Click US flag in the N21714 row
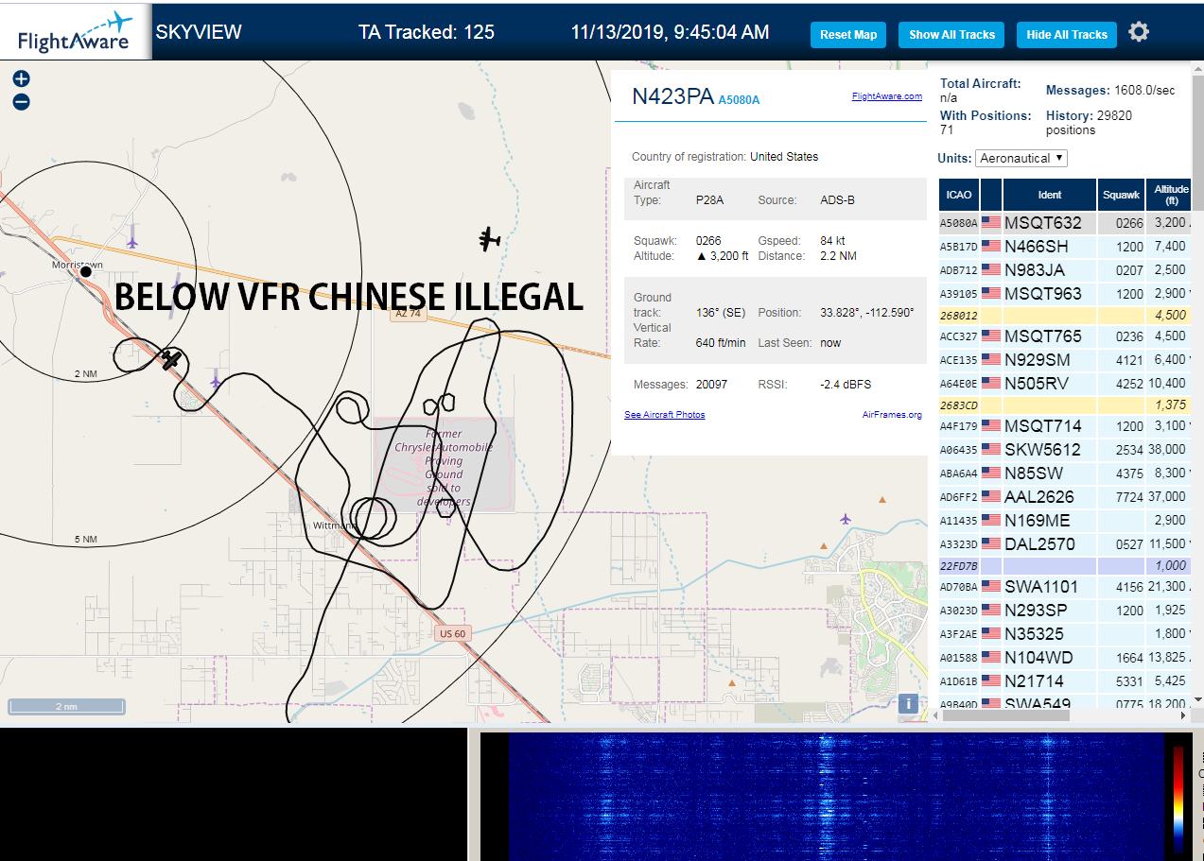1204x861 pixels. [991, 681]
